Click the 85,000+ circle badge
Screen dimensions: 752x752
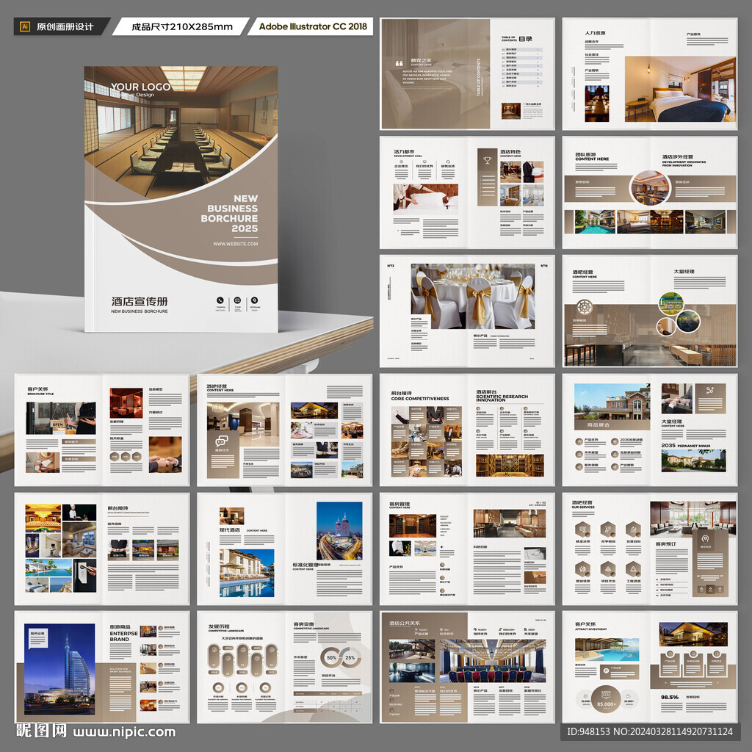pos(606,700)
